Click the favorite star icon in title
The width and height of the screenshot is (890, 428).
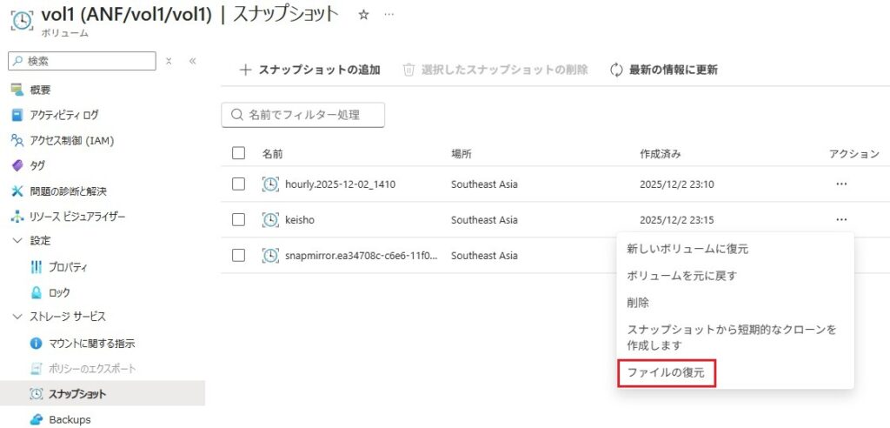pos(364,15)
